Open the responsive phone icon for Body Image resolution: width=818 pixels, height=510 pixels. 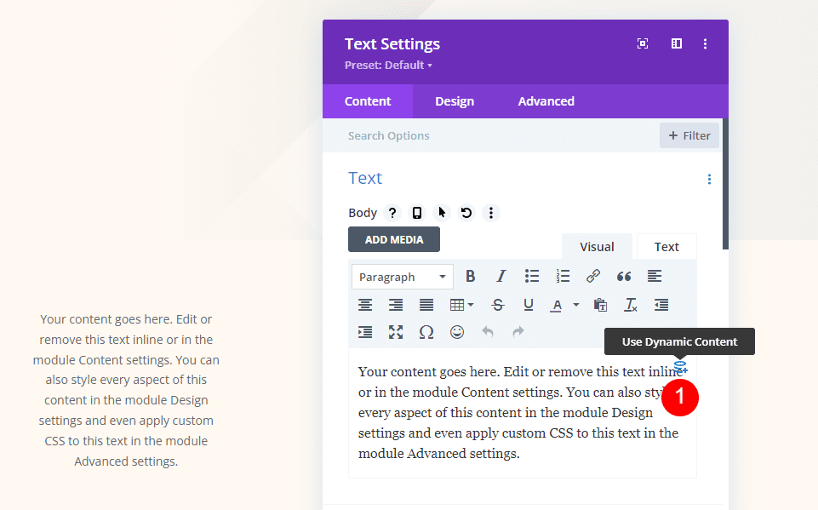click(417, 213)
